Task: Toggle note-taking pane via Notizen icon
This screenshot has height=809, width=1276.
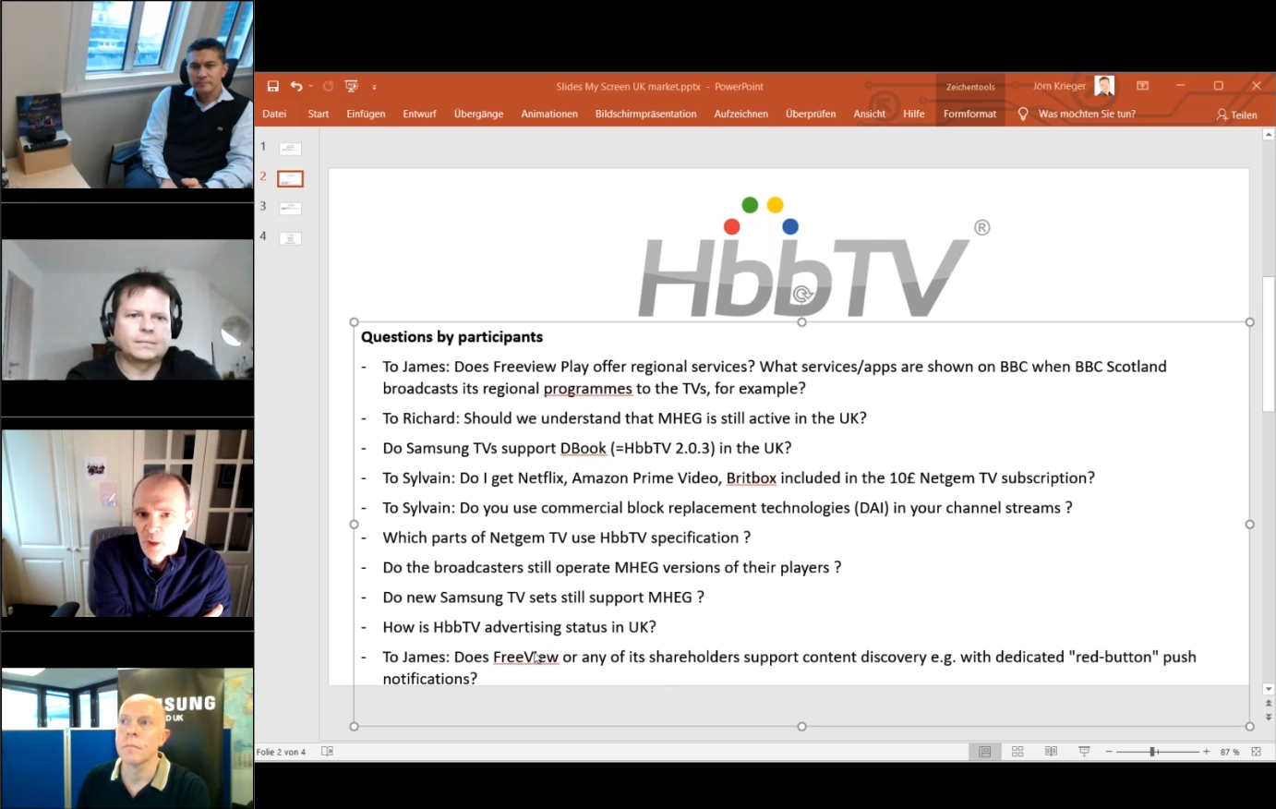Action: (x=326, y=751)
